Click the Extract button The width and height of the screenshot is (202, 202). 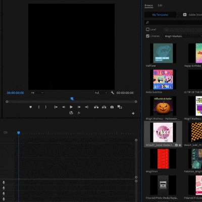coord(104,107)
